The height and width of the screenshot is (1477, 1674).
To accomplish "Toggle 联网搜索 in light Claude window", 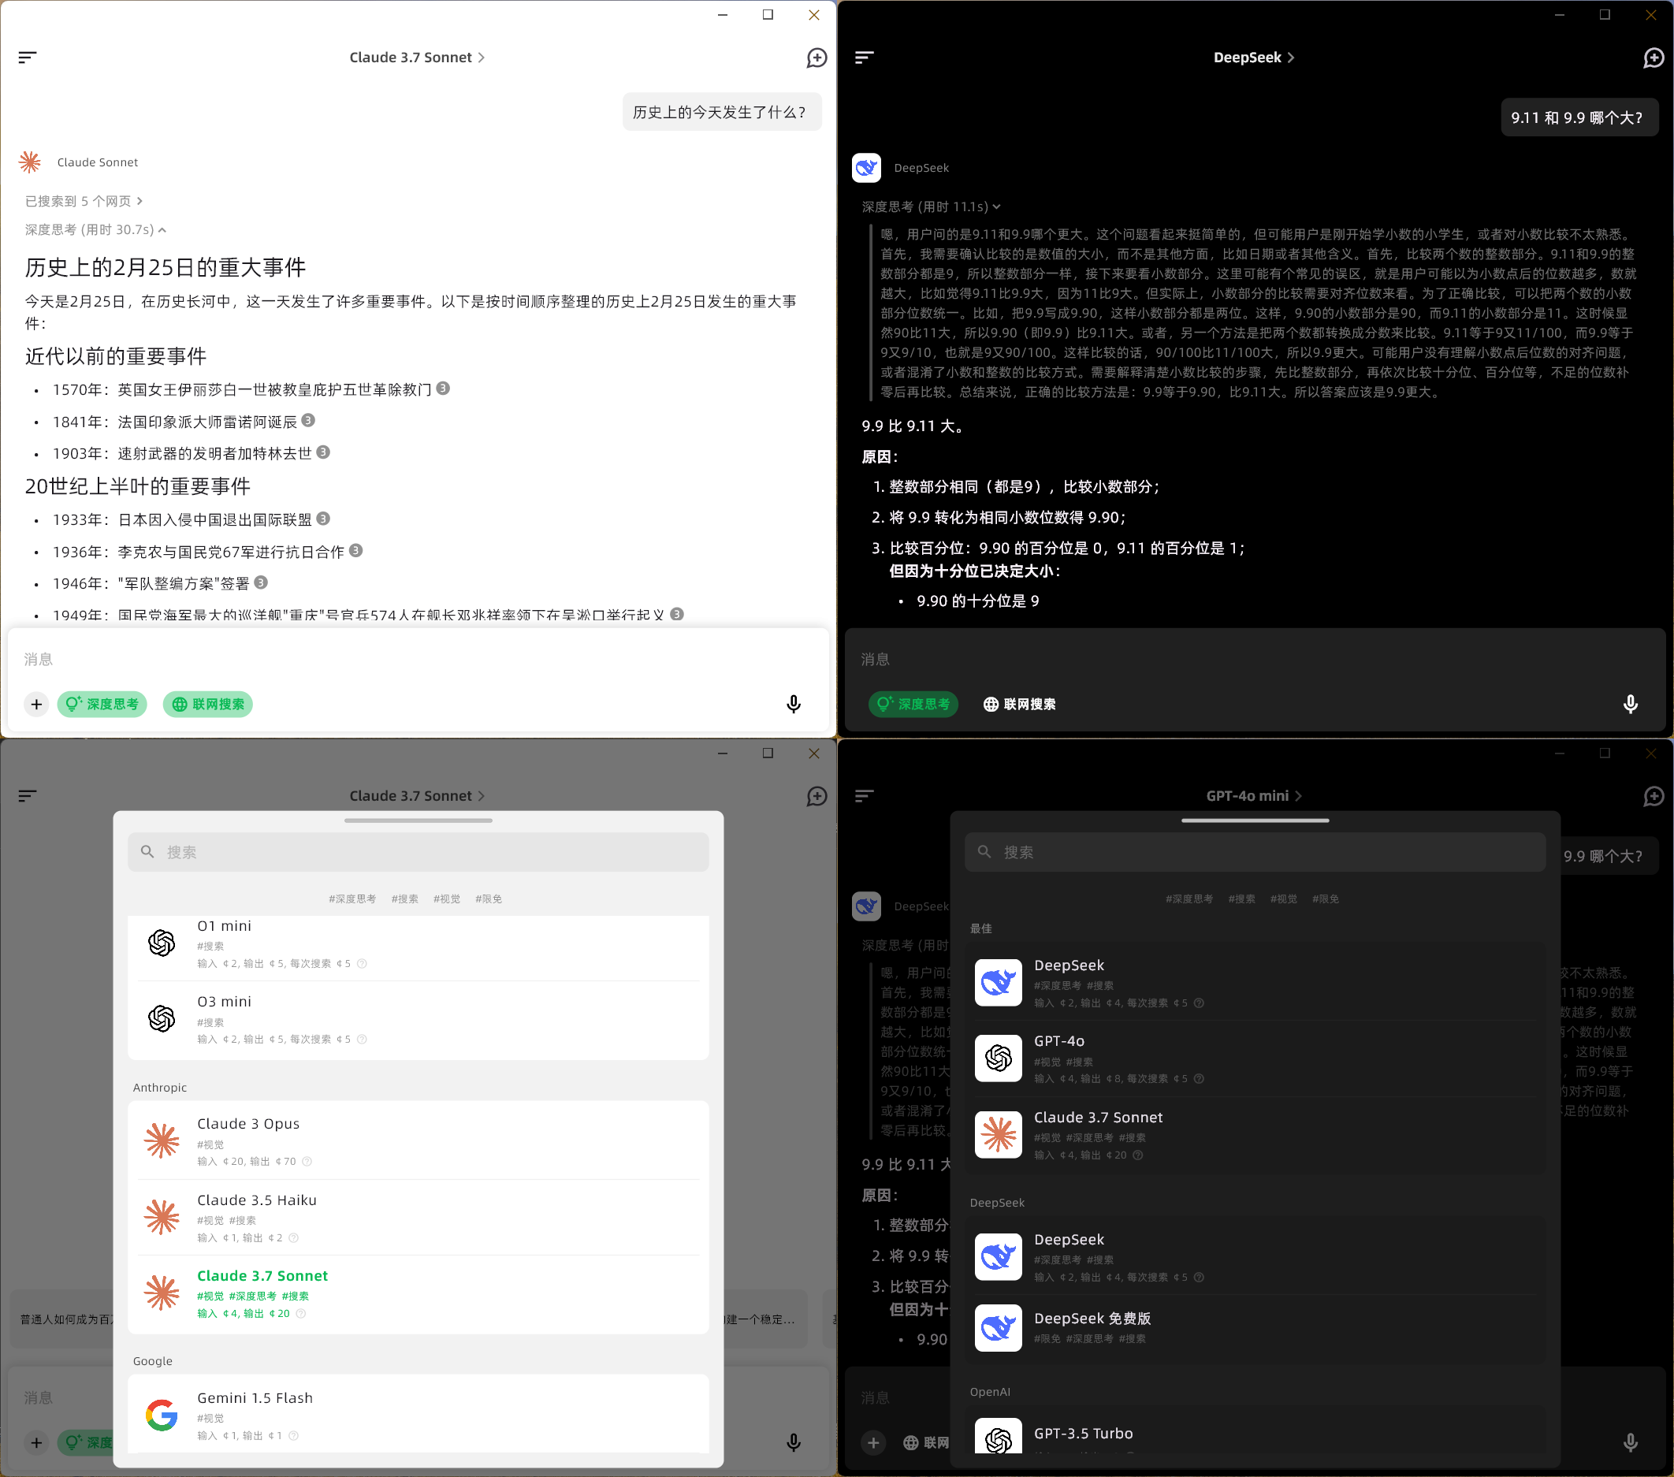I will pyautogui.click(x=208, y=705).
